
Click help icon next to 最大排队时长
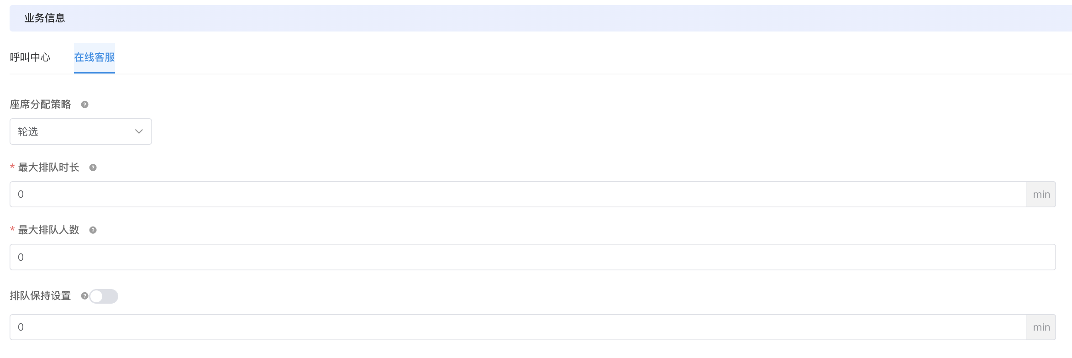[x=93, y=168]
